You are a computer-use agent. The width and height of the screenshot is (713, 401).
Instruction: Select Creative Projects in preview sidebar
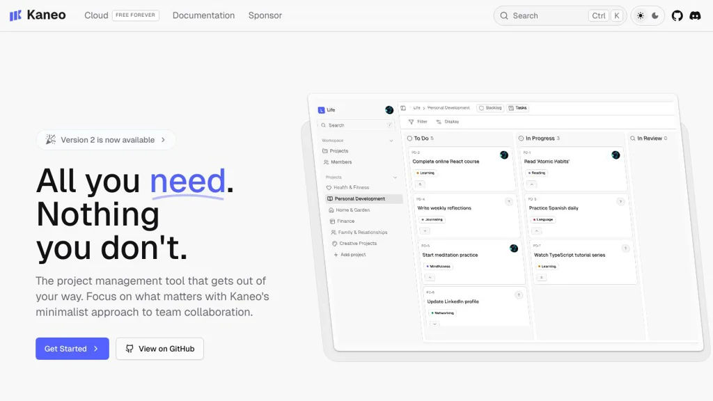[x=354, y=243]
